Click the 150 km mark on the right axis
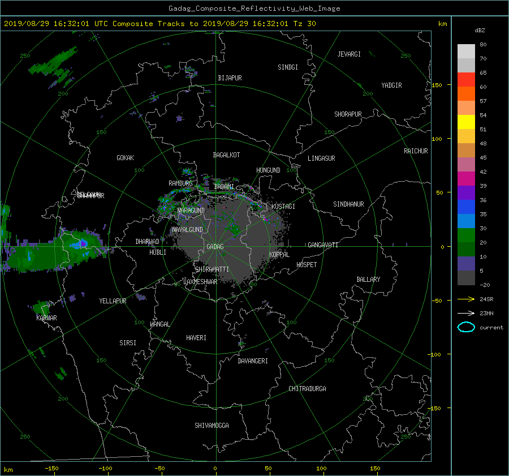509x476 pixels. 437,85
